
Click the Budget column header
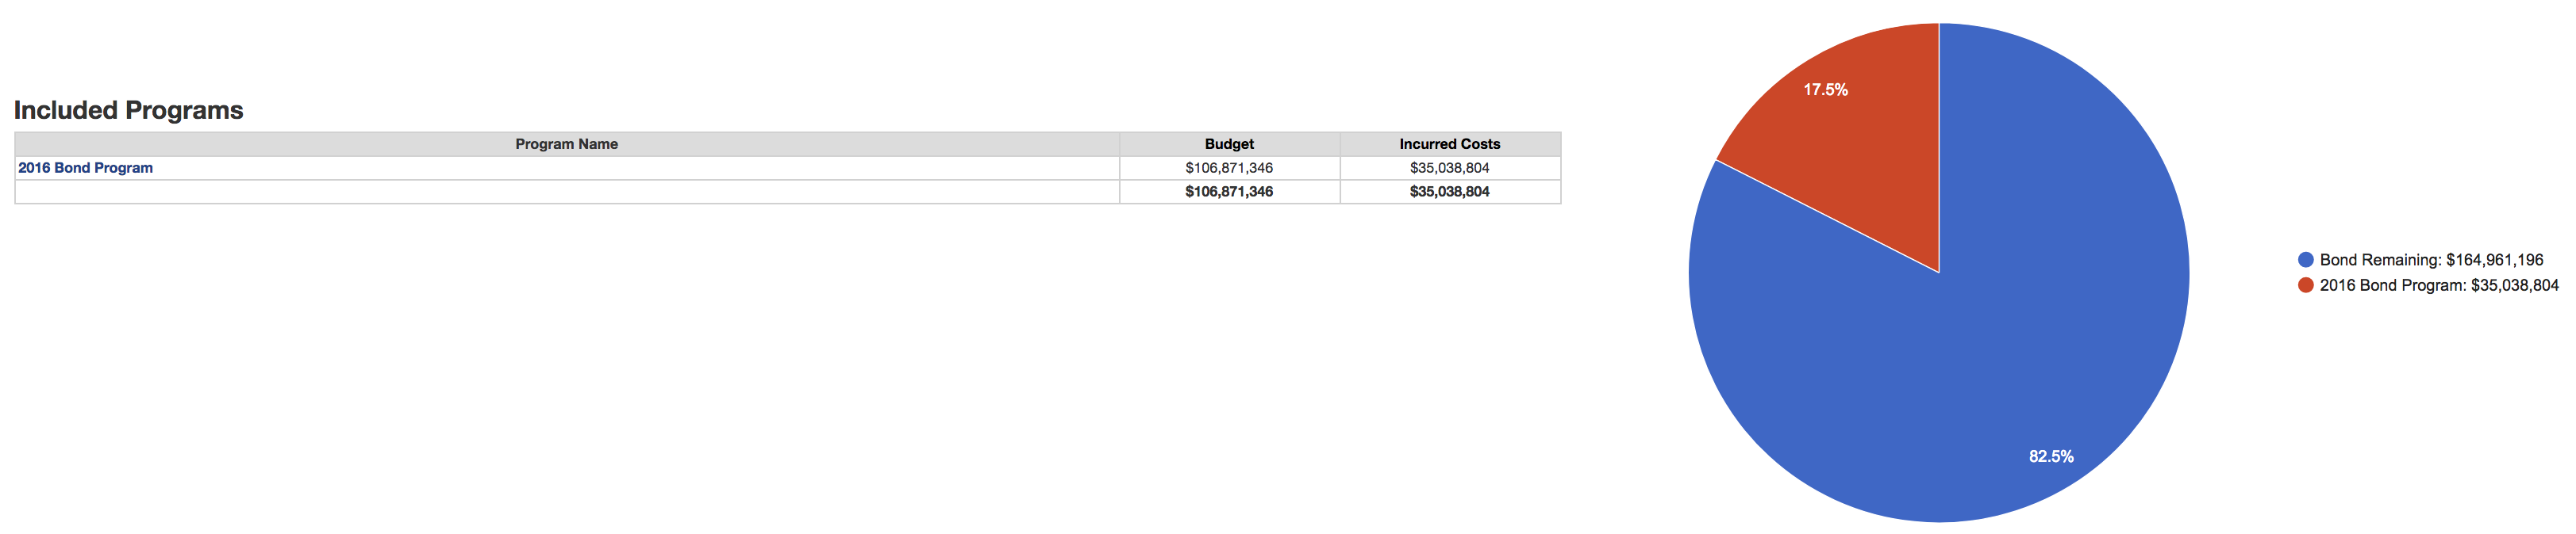[x=1229, y=143]
